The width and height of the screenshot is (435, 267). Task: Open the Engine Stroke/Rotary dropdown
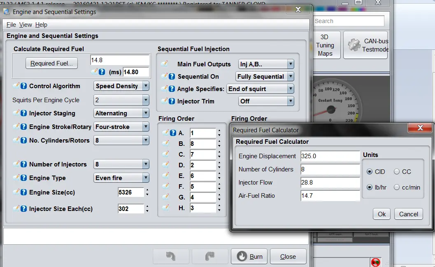click(x=121, y=127)
